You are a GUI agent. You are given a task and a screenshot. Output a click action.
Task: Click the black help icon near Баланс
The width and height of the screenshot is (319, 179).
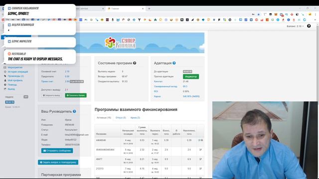pyautogui.click(x=309, y=26)
